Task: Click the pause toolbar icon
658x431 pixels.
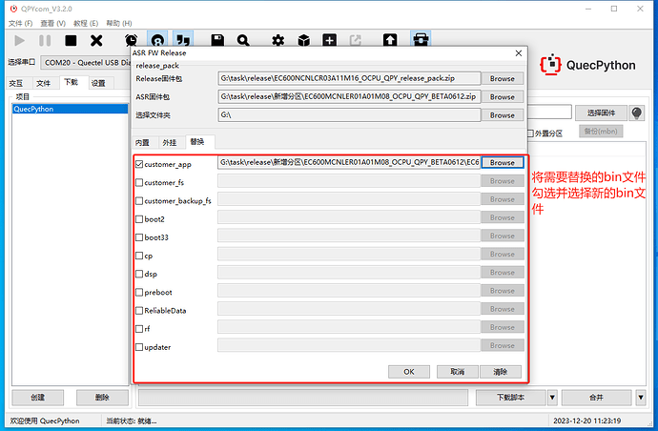Action: [45, 41]
